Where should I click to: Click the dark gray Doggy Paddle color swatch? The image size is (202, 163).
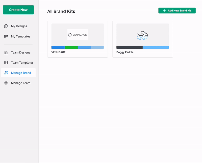130,48
